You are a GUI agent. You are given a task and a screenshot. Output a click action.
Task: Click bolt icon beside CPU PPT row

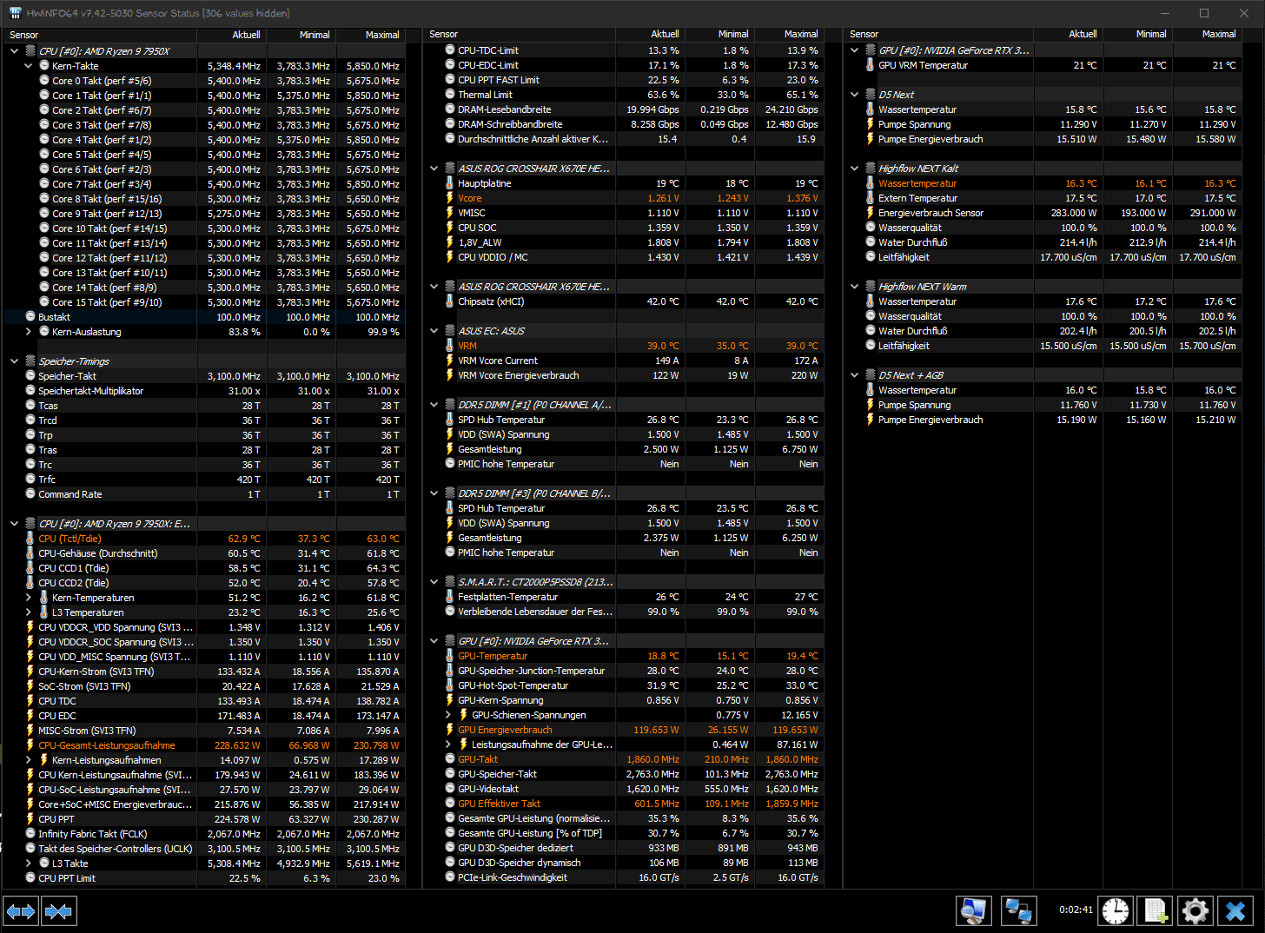coord(30,819)
